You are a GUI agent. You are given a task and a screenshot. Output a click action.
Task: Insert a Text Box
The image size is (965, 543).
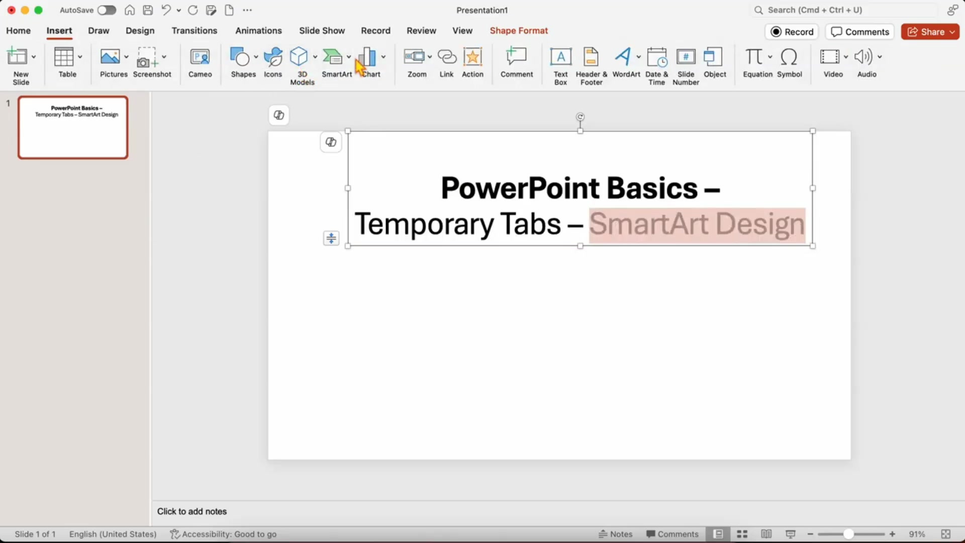[x=560, y=65]
